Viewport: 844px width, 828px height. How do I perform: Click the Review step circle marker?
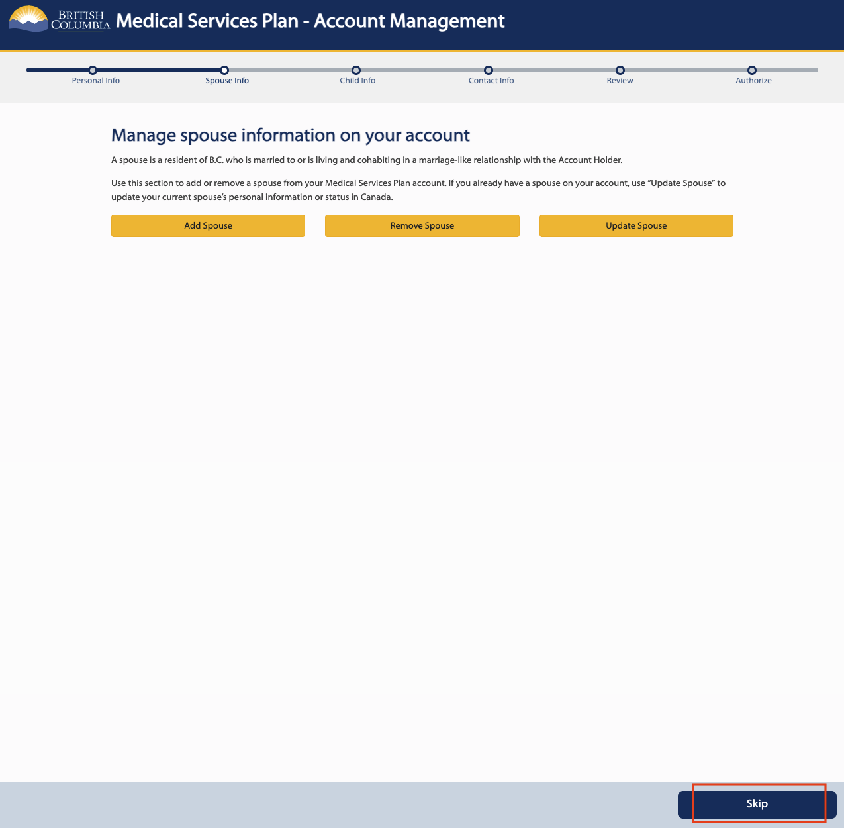pyautogui.click(x=620, y=70)
